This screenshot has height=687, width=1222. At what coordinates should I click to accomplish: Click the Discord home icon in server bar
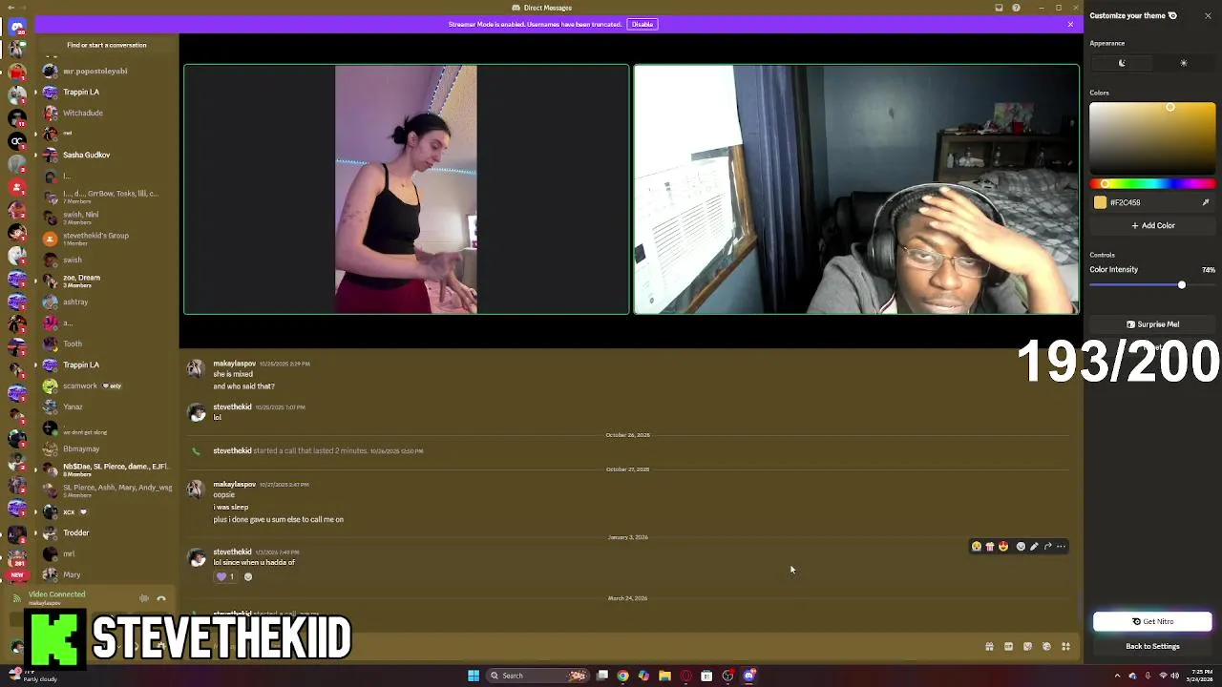(17, 27)
